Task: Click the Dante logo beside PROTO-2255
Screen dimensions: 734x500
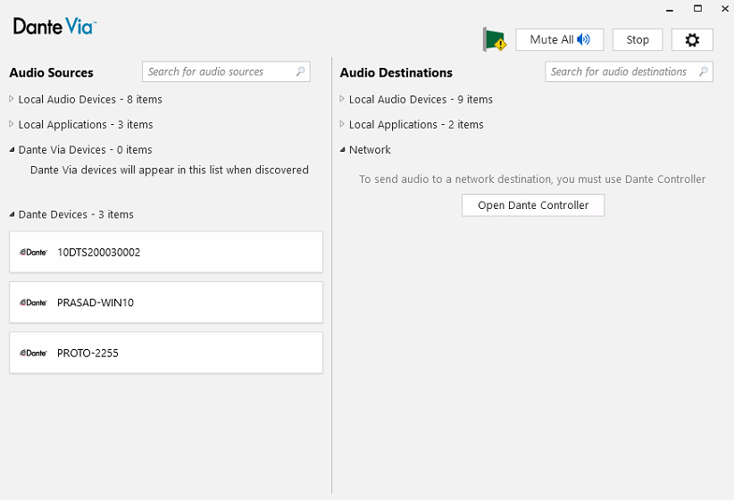Action: pyautogui.click(x=33, y=354)
